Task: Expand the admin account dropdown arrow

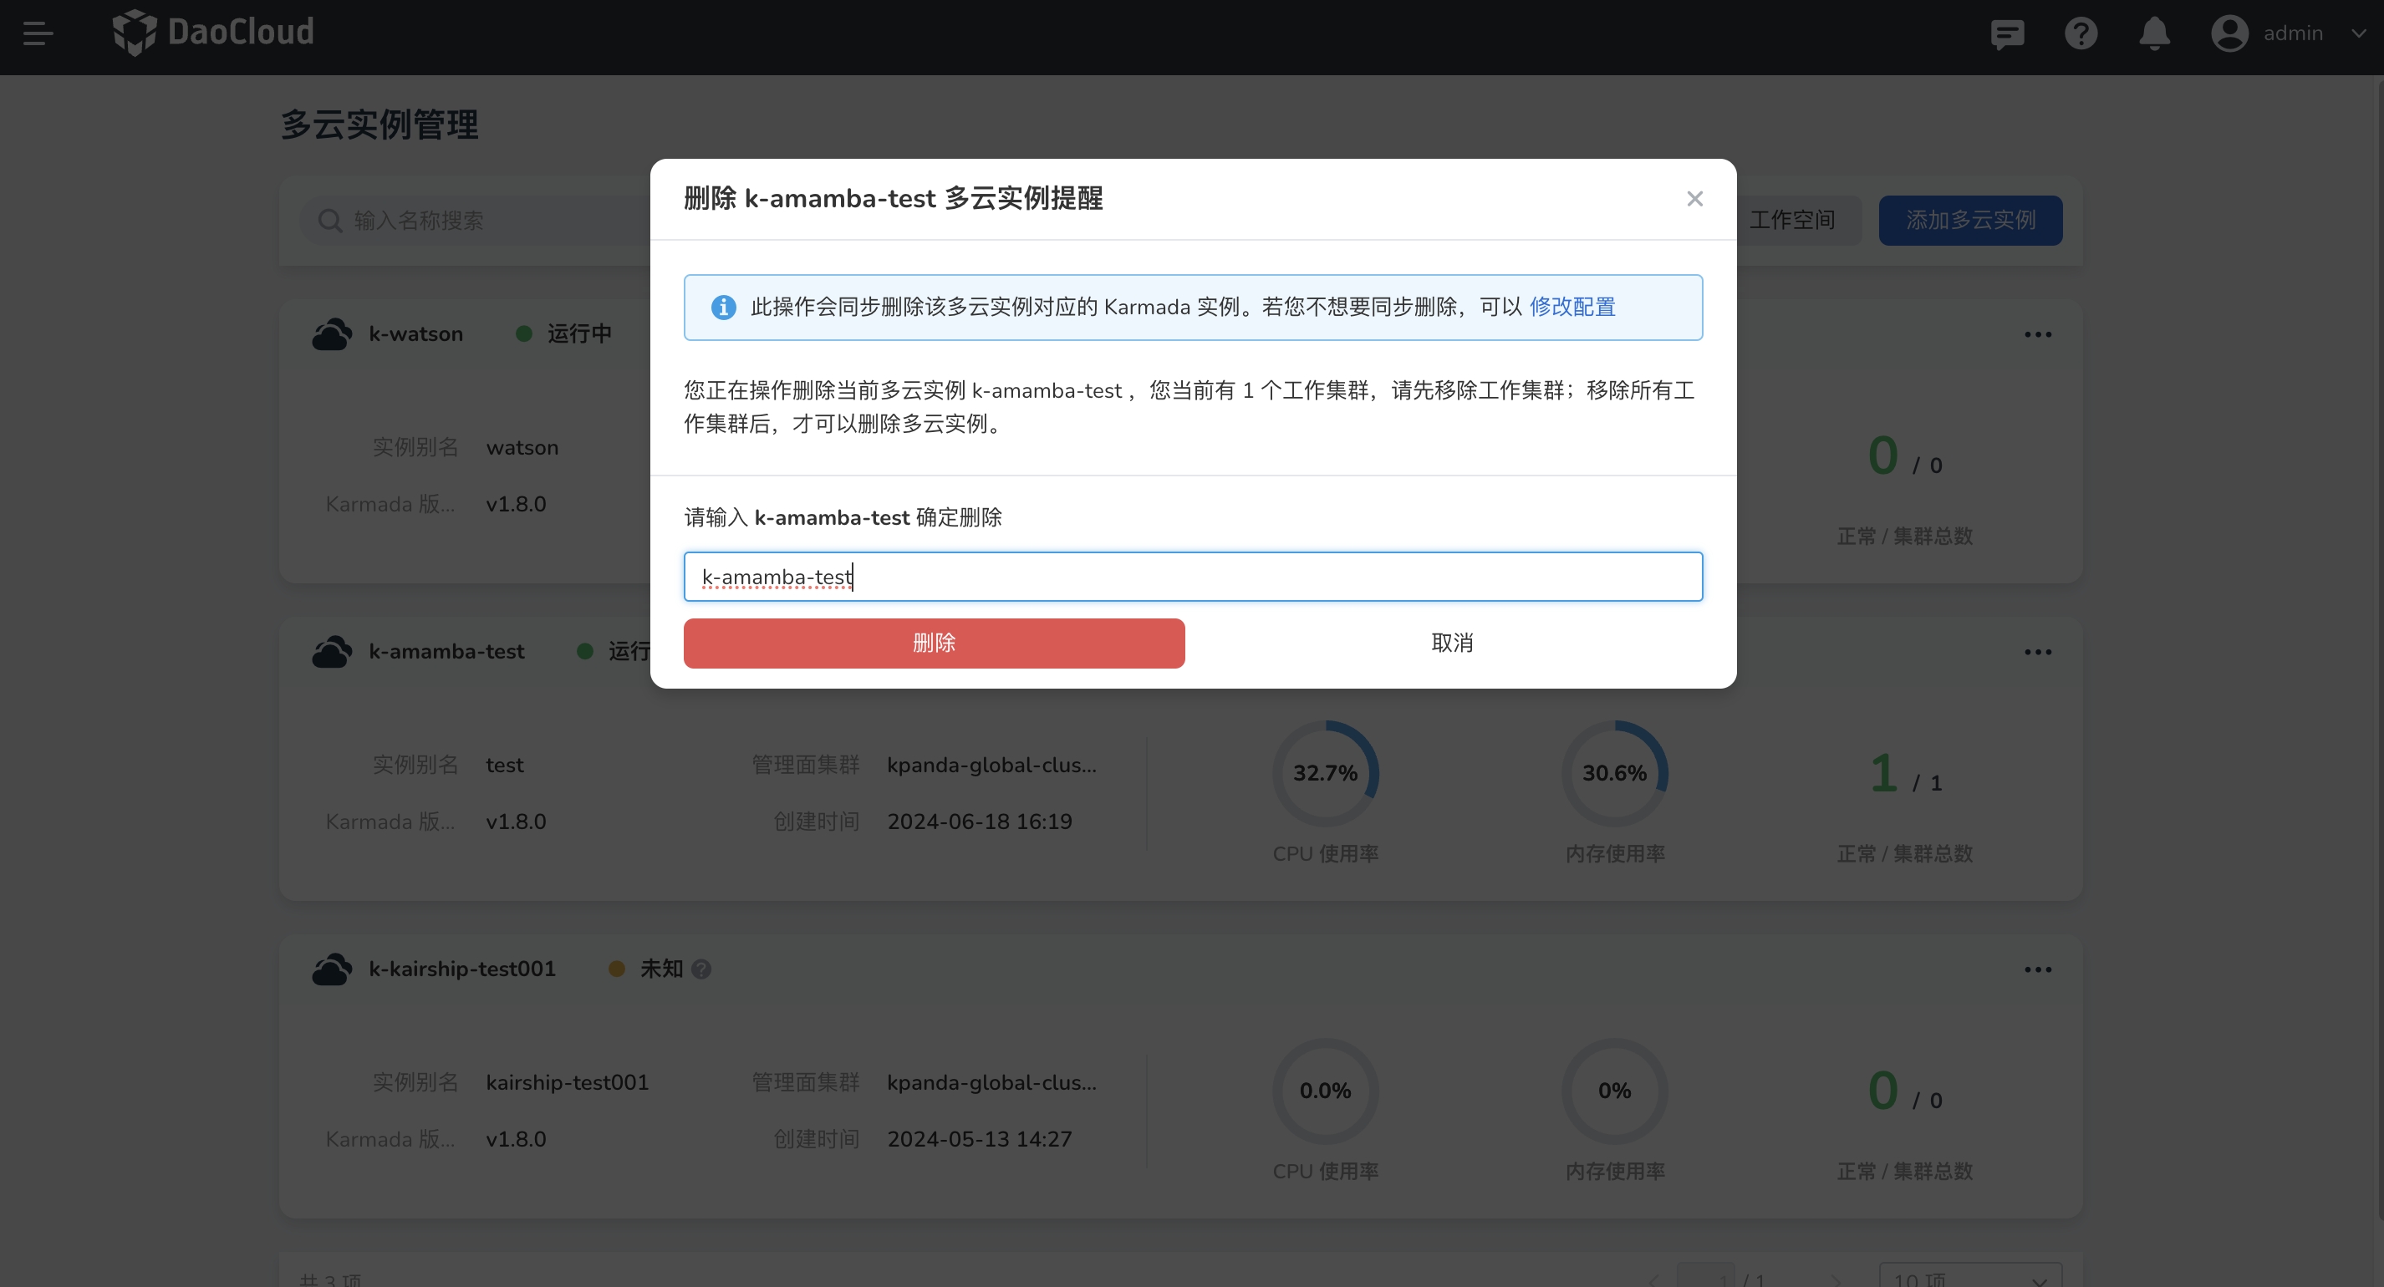Action: coord(2357,33)
